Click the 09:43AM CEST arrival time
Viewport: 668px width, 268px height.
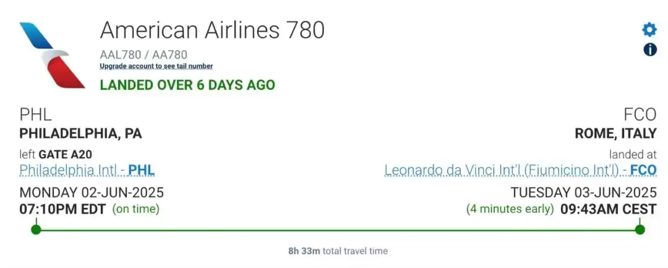click(609, 209)
